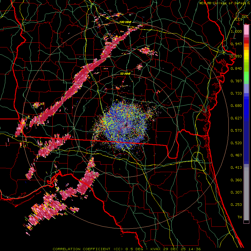
Task: Click the radar site at the ring center
Action: tap(126, 125)
